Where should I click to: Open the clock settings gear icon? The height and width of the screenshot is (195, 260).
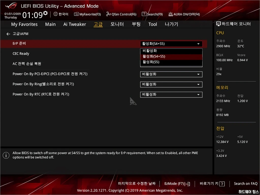[45, 13]
